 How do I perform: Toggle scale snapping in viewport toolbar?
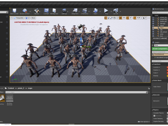[135, 18]
